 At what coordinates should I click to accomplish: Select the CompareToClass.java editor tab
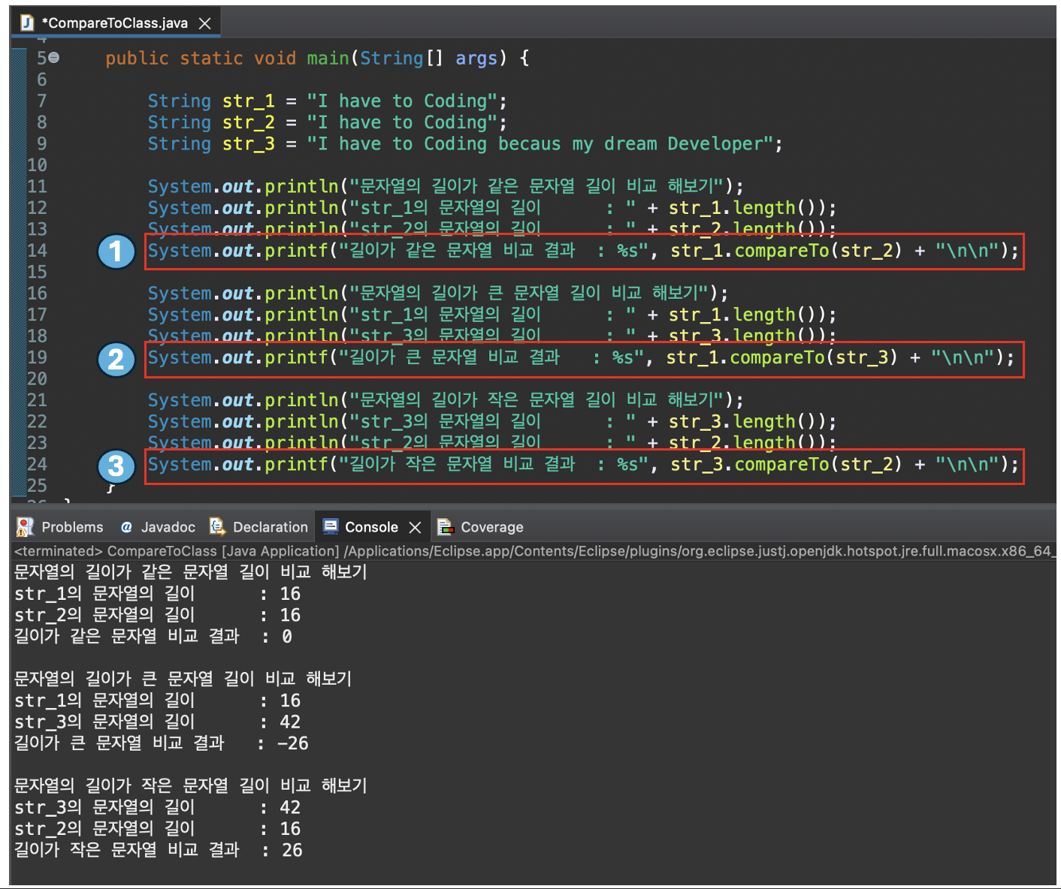(x=116, y=23)
